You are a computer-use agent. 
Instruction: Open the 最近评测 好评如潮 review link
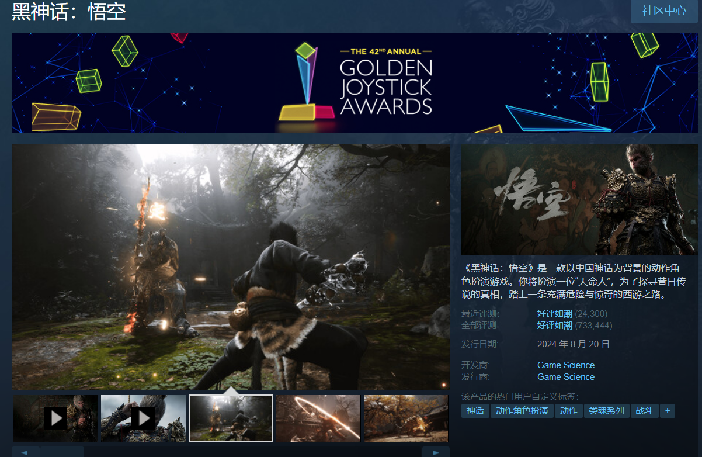(x=554, y=314)
